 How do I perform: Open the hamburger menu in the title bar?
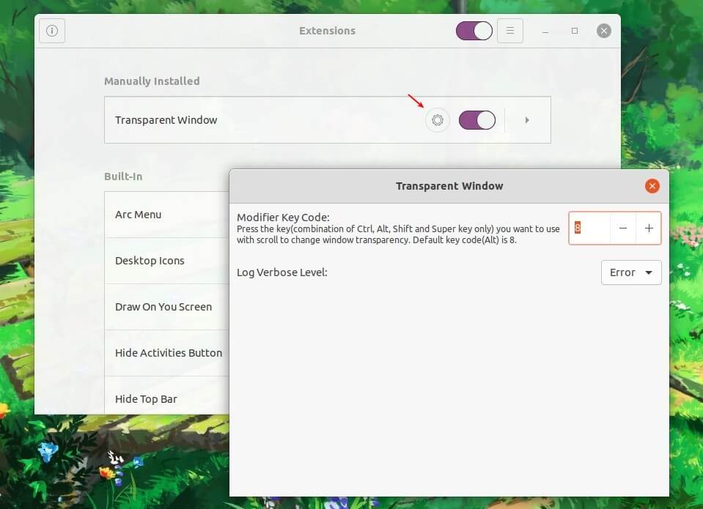click(510, 30)
